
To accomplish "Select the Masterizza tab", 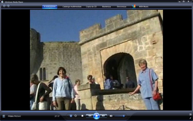I will (x=107, y=6).
